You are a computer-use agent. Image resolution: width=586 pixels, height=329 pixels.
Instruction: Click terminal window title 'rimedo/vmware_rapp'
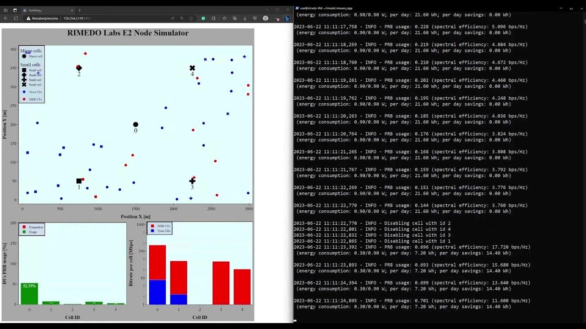click(x=326, y=8)
